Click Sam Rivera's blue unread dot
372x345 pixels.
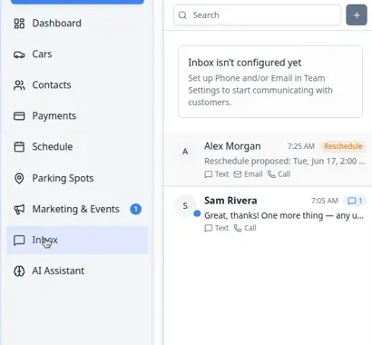coord(197,213)
